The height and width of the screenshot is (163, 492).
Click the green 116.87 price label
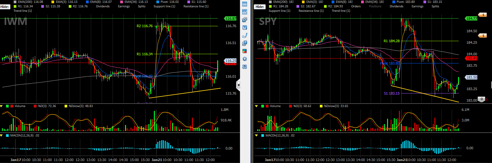click(x=230, y=19)
